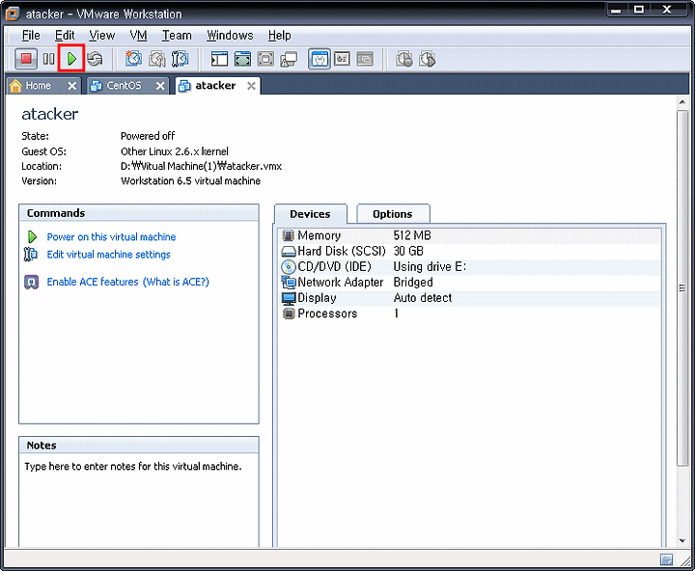The width and height of the screenshot is (695, 571).
Task: Click the Memory device icon
Action: click(288, 235)
